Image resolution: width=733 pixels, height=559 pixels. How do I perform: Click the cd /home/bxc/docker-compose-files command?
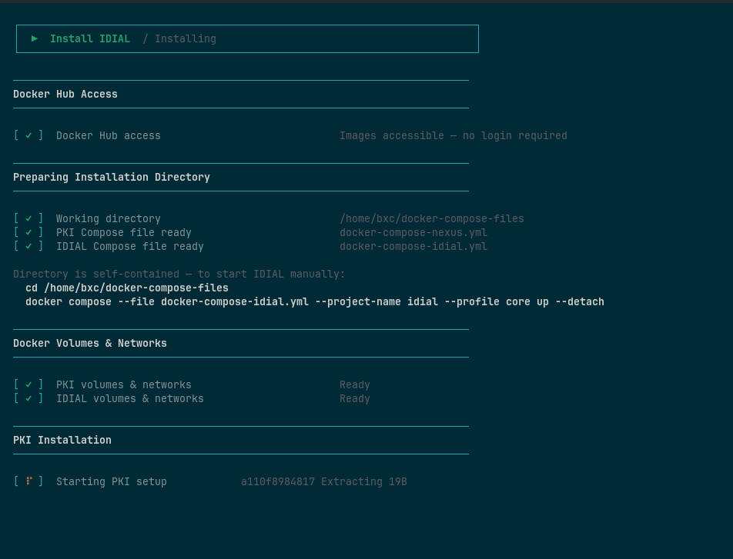tap(127, 288)
